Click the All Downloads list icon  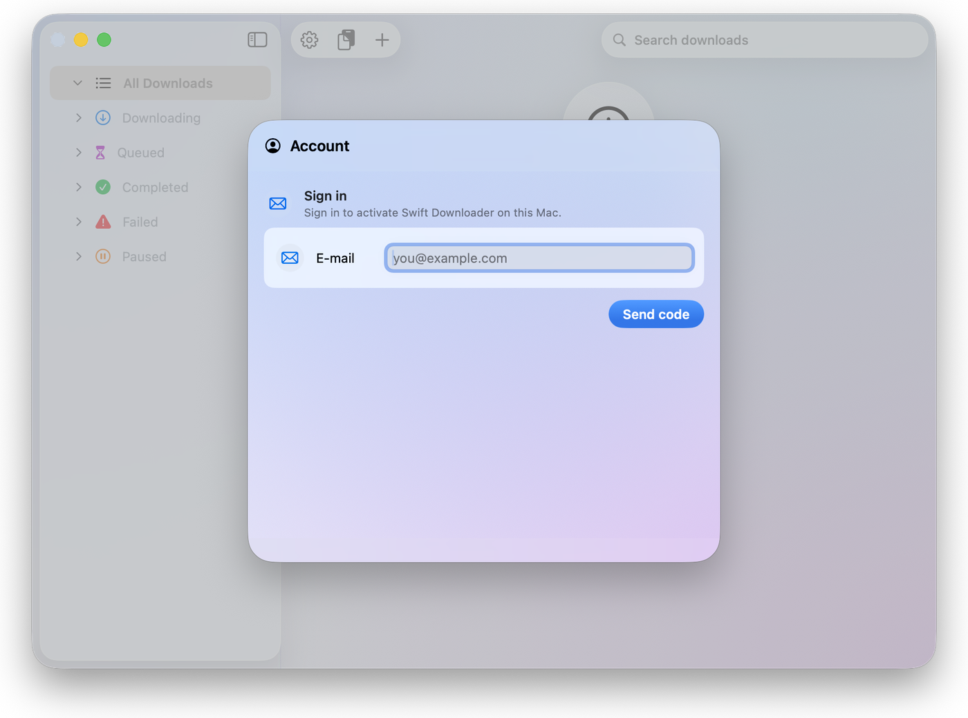103,83
